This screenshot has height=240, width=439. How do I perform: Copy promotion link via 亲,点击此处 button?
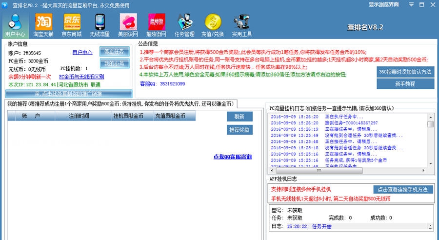[69, 94]
